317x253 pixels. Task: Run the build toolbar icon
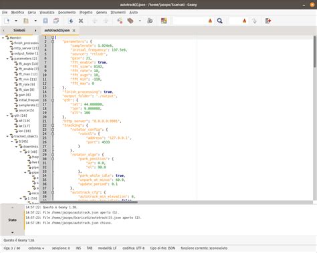130,21
